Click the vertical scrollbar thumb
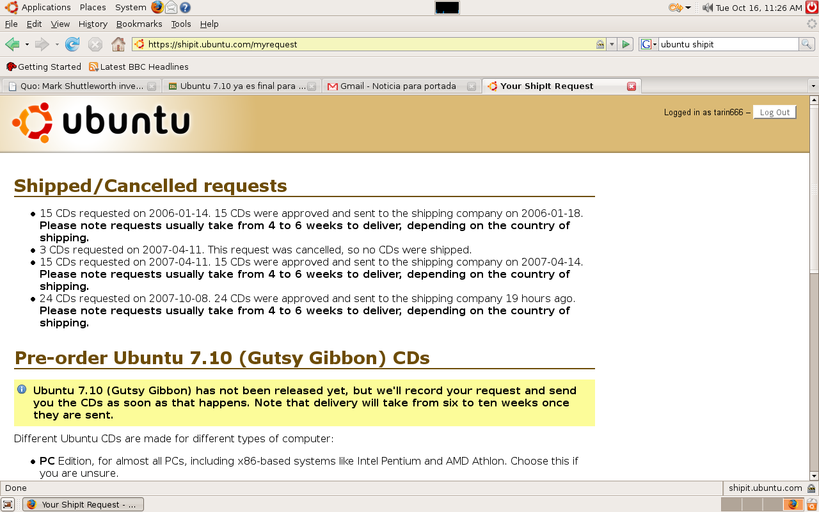Viewport: 819px width, 512px height. click(x=814, y=189)
